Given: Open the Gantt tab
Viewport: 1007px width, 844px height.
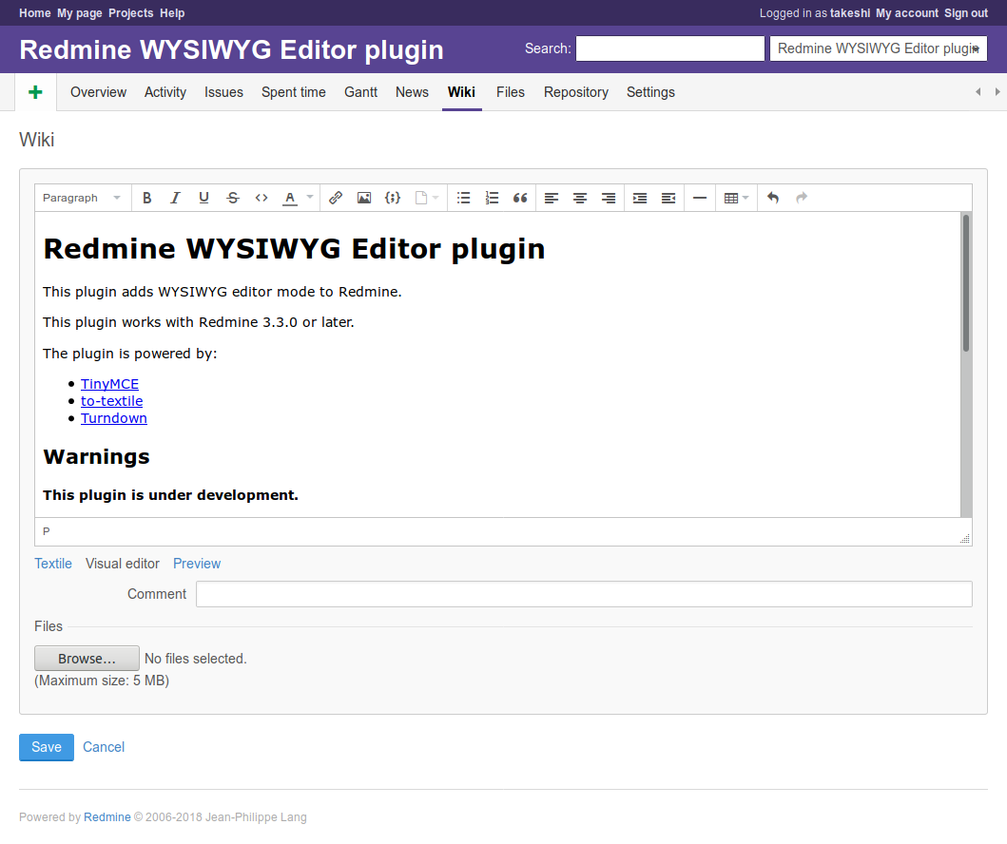Looking at the screenshot, I should pyautogui.click(x=361, y=92).
